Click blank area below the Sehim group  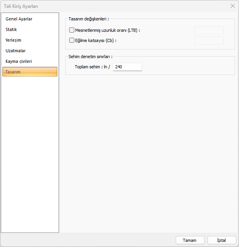click(x=149, y=157)
